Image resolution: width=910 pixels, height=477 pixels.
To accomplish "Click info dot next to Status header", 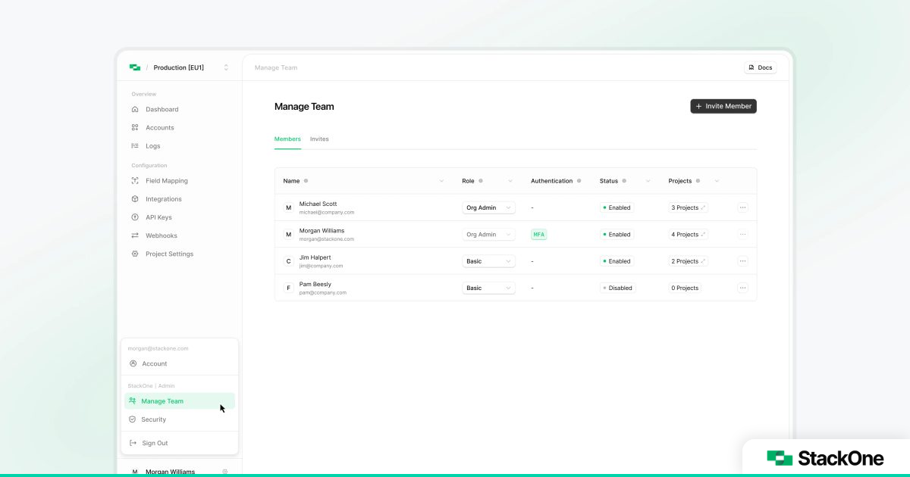I will point(625,181).
